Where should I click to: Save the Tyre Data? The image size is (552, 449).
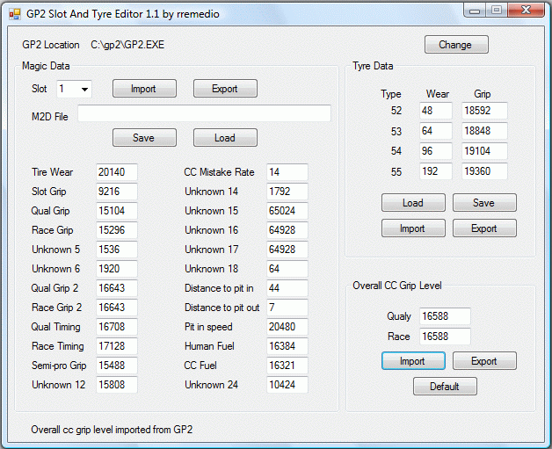484,203
